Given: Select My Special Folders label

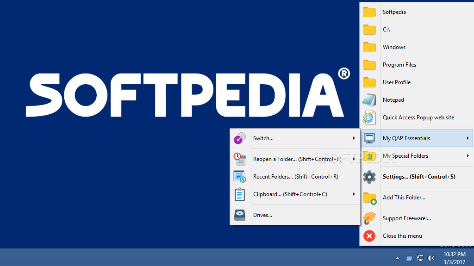Looking at the screenshot, I should [x=405, y=156].
